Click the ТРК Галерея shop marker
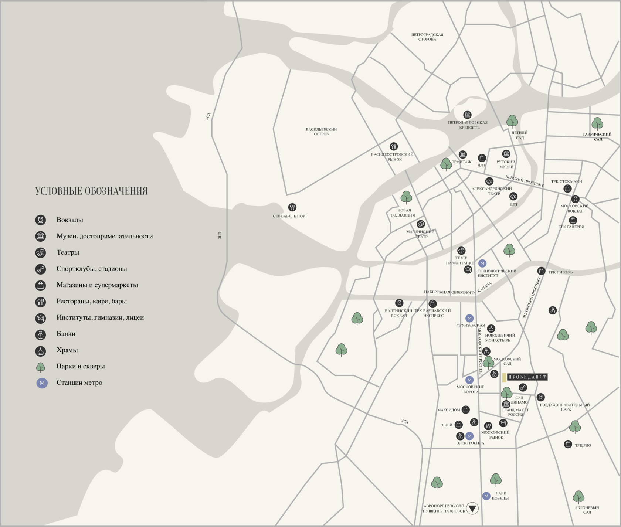 573,220
